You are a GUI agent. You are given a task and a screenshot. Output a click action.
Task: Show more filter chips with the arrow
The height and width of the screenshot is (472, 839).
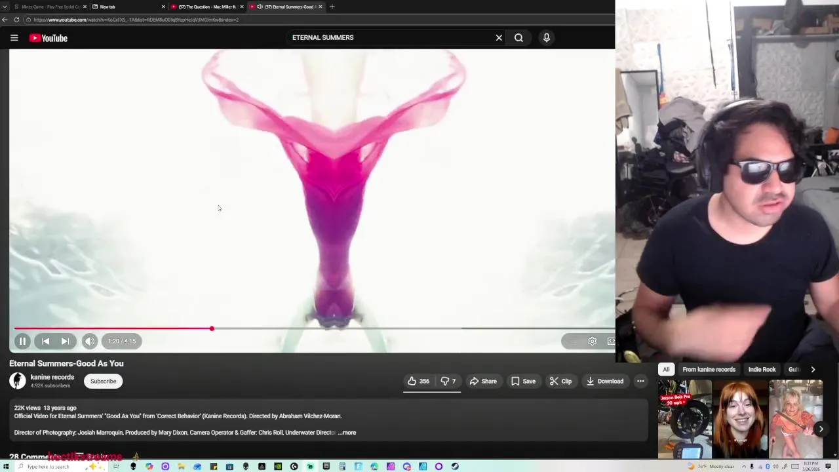(x=813, y=369)
